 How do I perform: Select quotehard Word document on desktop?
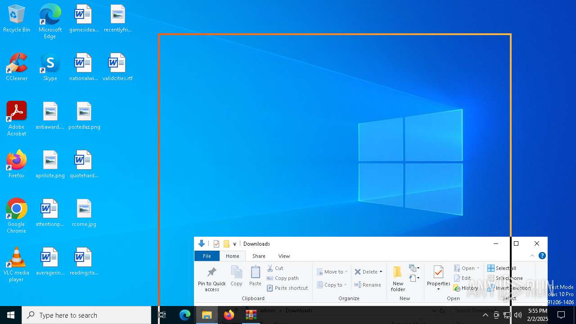84,164
